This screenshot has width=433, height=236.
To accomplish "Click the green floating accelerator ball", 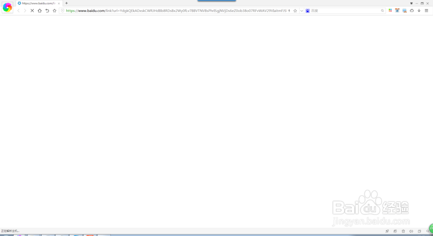I will pyautogui.click(x=431, y=229).
